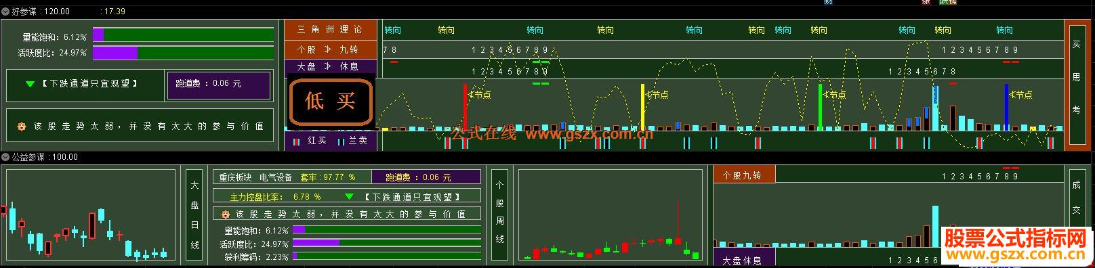Click the 红买 legend text
This screenshot has height=268, width=1095.
(317, 141)
